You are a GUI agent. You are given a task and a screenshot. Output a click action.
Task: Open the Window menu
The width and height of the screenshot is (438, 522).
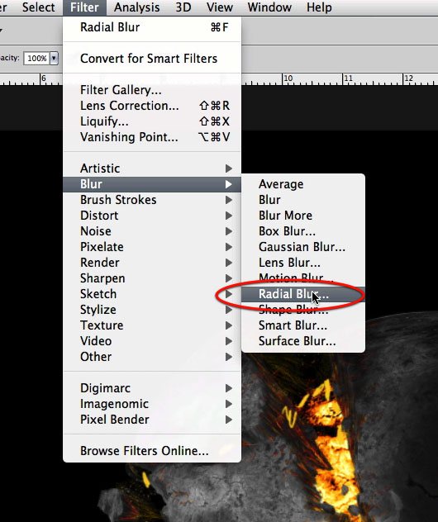click(x=269, y=7)
